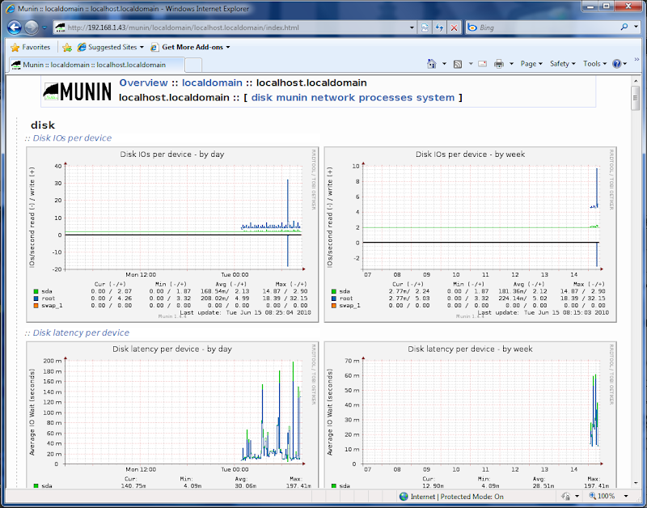This screenshot has height=508, width=647.
Task: Open the Page dropdown menu
Action: pyautogui.click(x=531, y=64)
